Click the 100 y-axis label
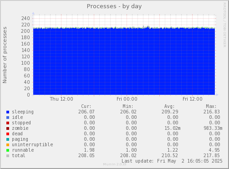The image size is (229, 169). [25, 63]
